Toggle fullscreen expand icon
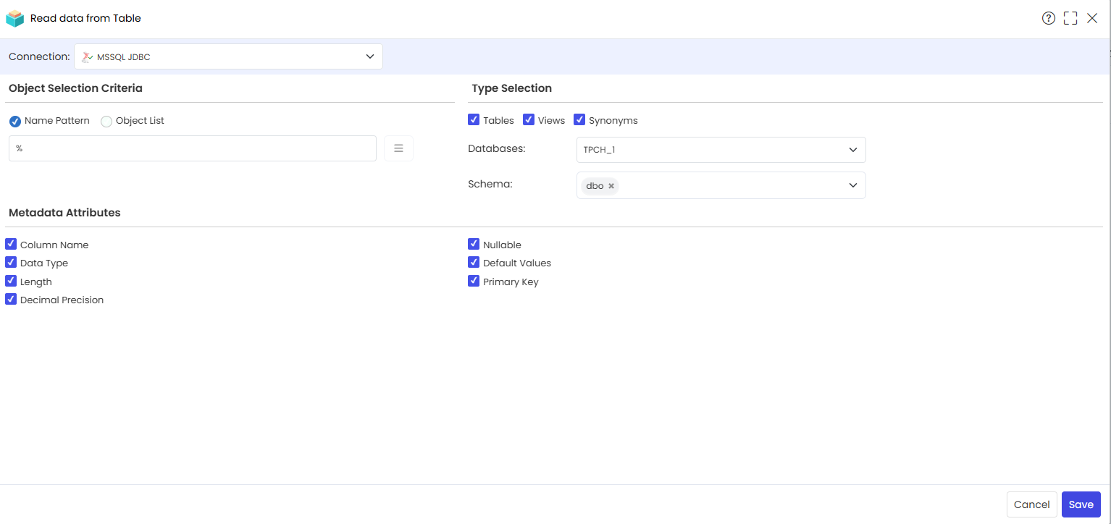The height and width of the screenshot is (524, 1111). [x=1070, y=19]
